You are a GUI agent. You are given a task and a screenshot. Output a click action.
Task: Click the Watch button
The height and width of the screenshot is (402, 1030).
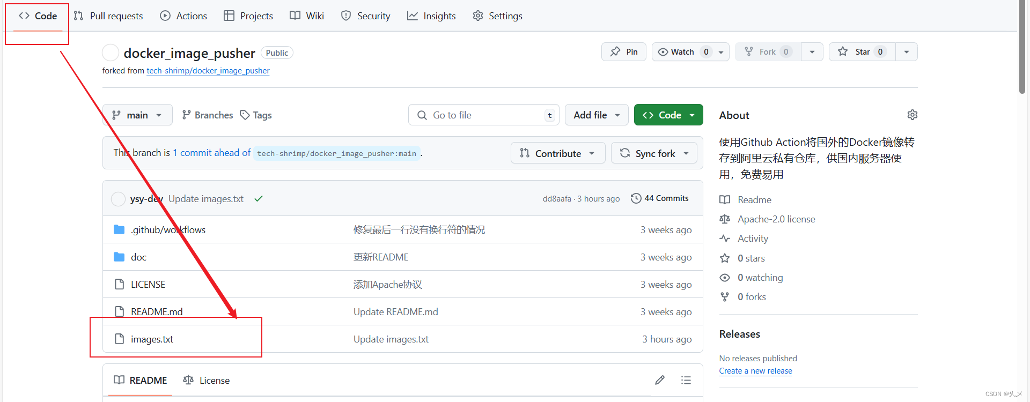683,52
